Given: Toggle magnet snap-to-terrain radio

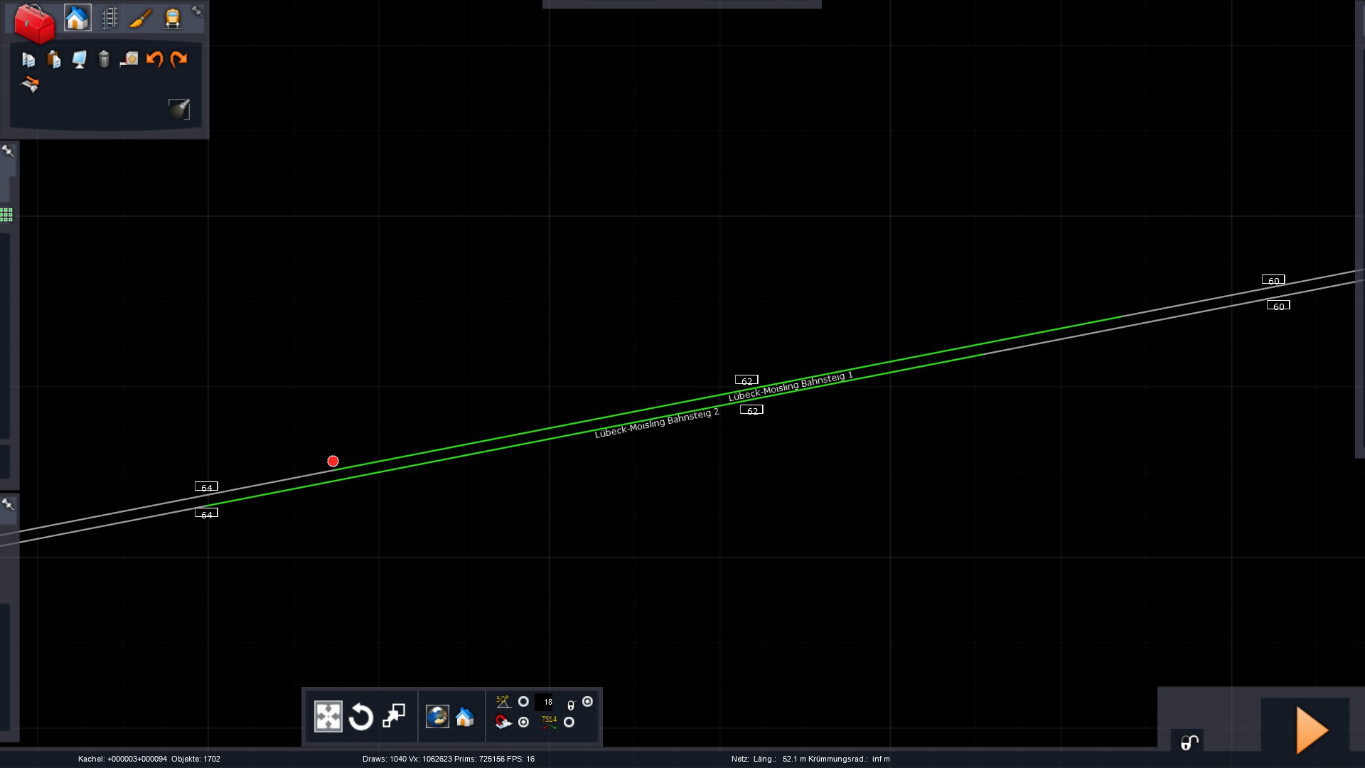Looking at the screenshot, I should (x=523, y=722).
